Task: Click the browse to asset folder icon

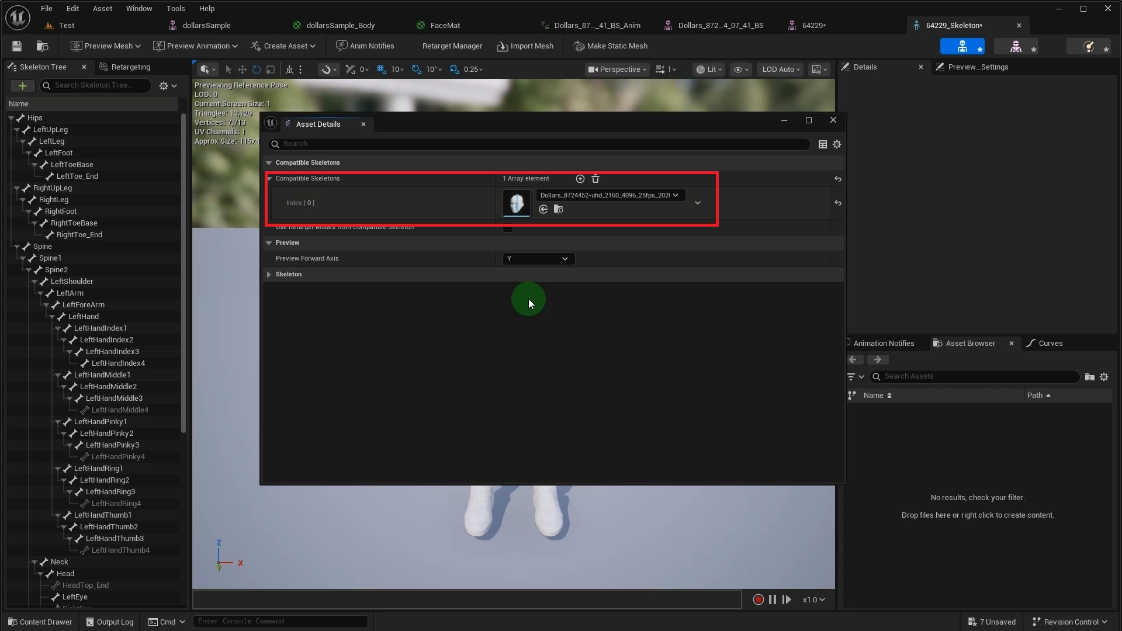Action: (559, 210)
